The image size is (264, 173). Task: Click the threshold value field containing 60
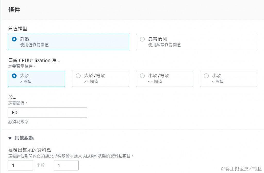[47, 113]
